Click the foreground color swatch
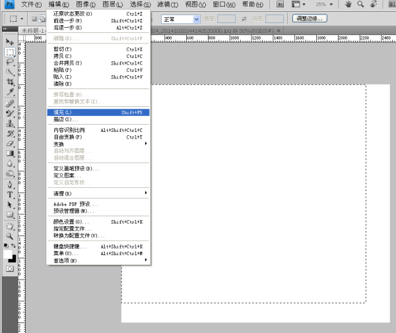 point(8,255)
